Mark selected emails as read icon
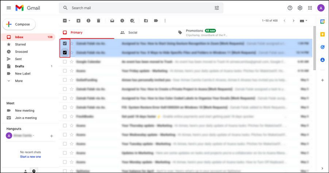 coord(112,21)
